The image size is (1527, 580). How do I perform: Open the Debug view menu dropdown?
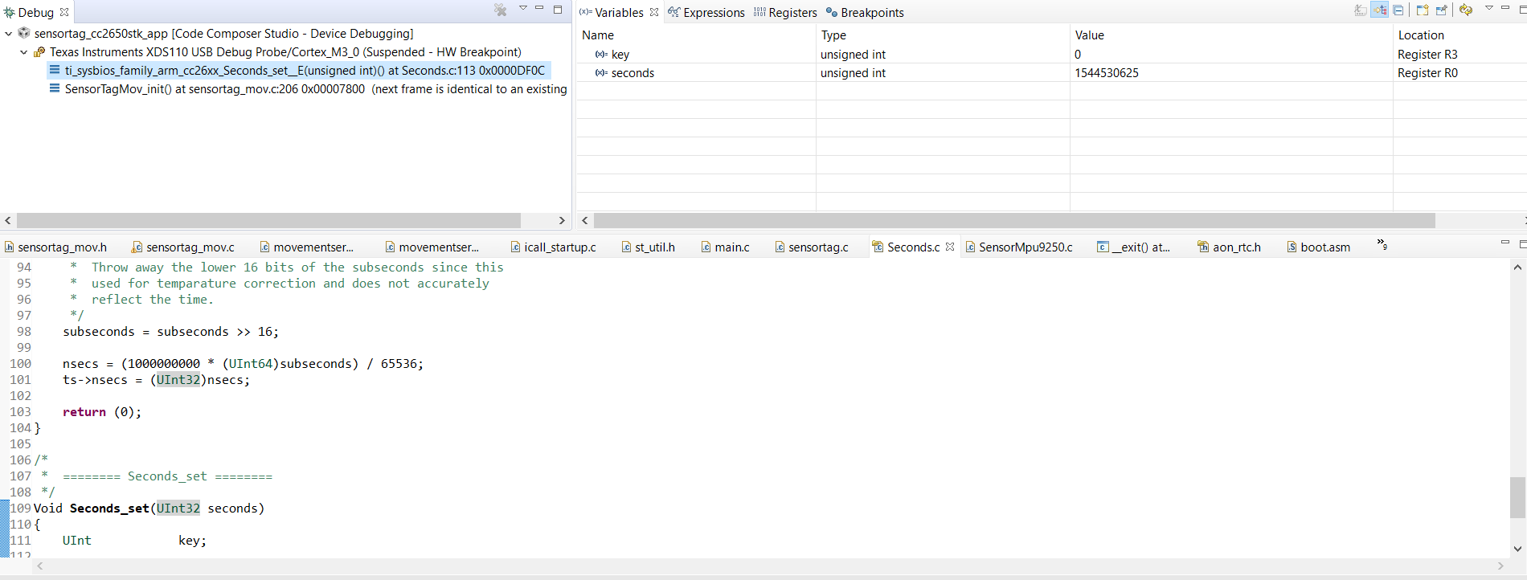pos(523,8)
